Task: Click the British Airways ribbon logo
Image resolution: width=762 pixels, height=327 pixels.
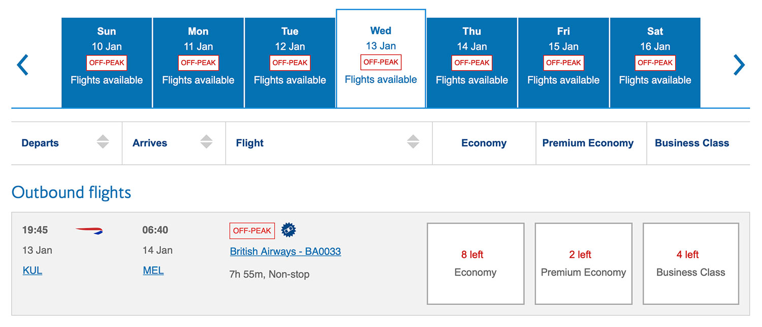Action: (x=89, y=231)
